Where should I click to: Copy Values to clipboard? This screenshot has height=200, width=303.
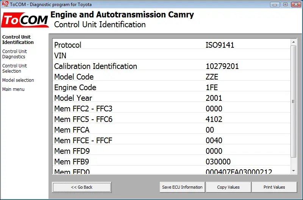(x=228, y=187)
